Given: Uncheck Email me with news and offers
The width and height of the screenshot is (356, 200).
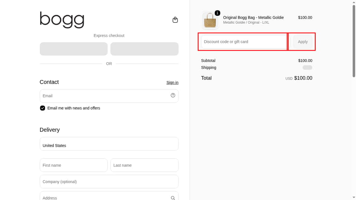Looking at the screenshot, I should [42, 108].
